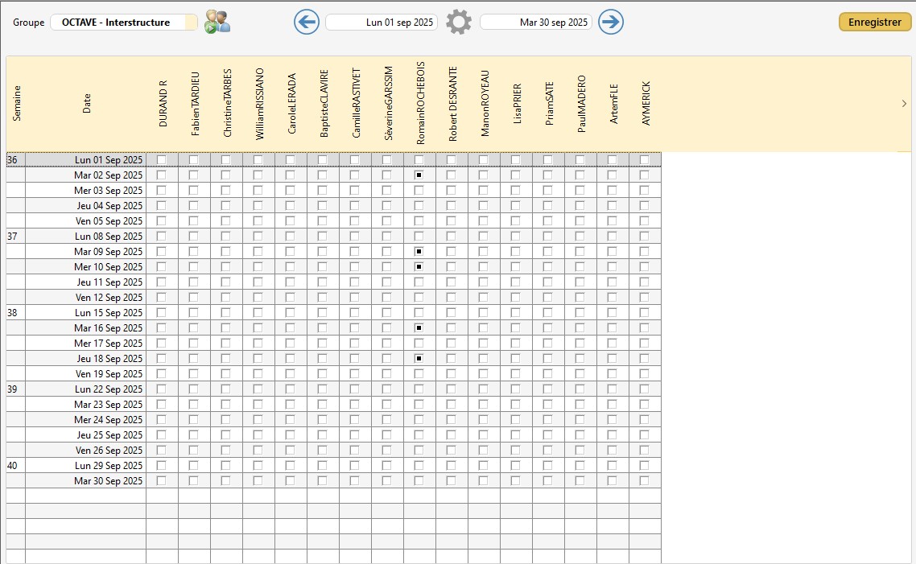
Task: Click the Date column header
Action: coord(86,103)
